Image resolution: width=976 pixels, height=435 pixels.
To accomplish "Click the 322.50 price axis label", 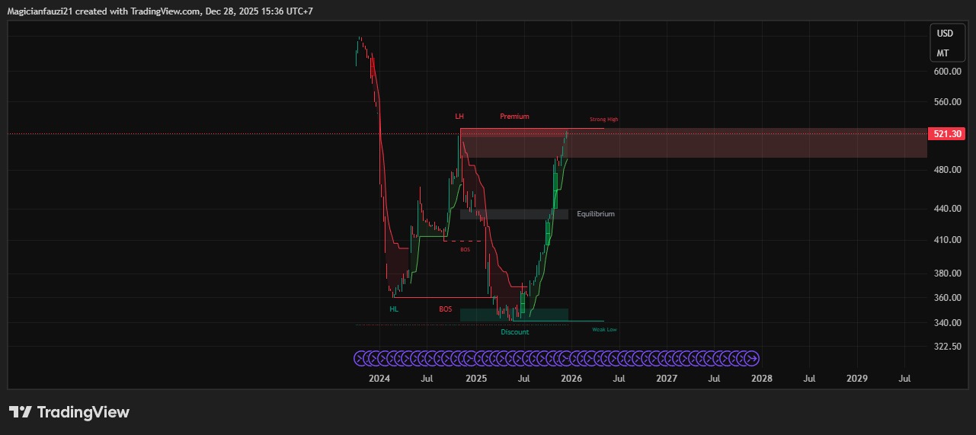I will 946,347.
